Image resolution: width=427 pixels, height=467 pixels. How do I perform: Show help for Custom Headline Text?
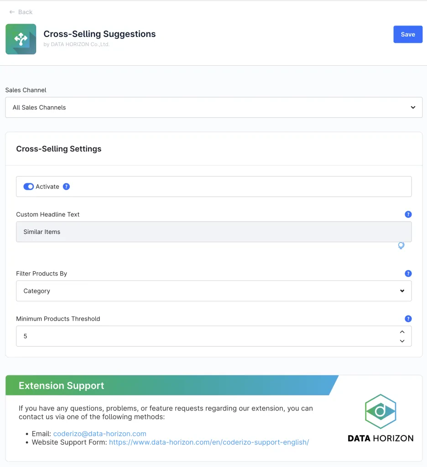click(x=408, y=214)
